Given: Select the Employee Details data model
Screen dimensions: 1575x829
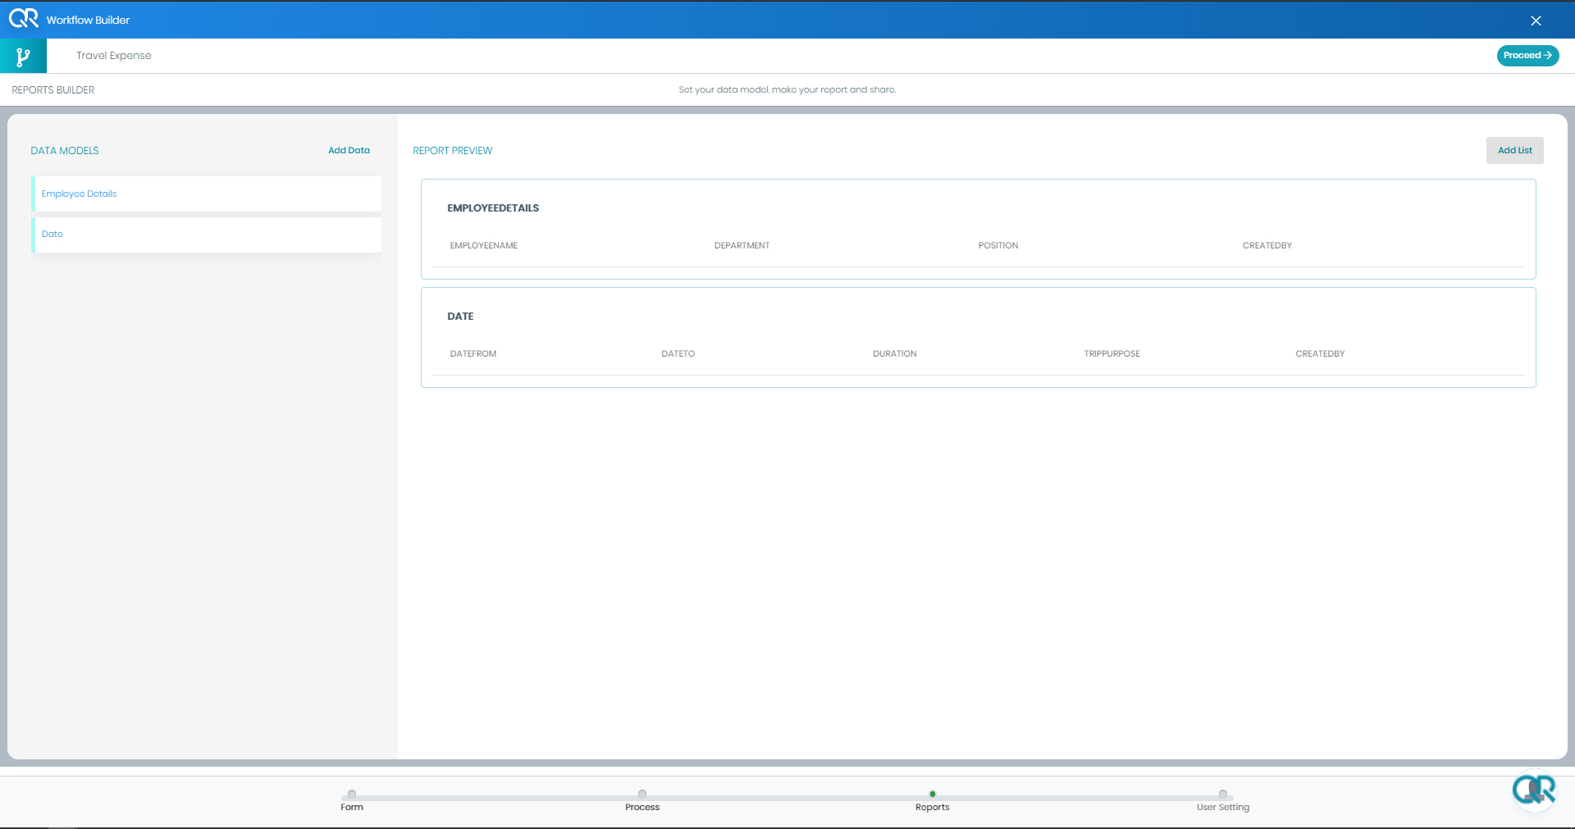Looking at the screenshot, I should 207,194.
